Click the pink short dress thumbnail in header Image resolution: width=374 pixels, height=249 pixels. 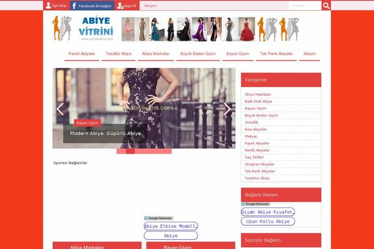coord(128,29)
